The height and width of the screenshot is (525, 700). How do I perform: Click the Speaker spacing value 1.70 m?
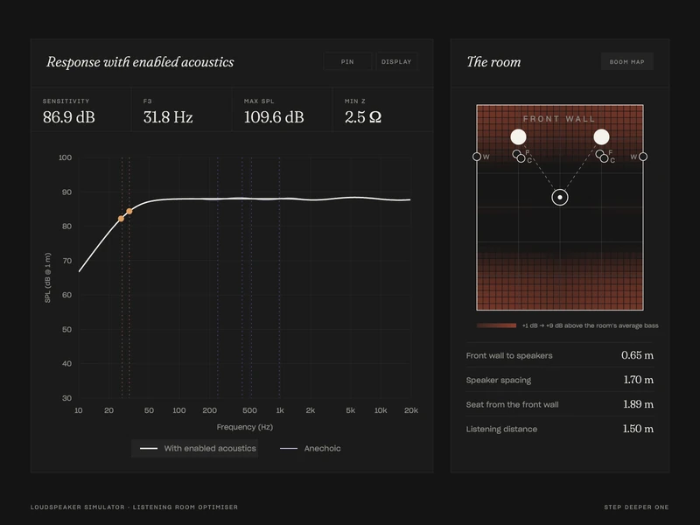[x=639, y=380]
